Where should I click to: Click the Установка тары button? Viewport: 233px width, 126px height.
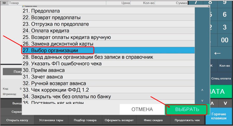pyautogui.click(x=51, y=120)
